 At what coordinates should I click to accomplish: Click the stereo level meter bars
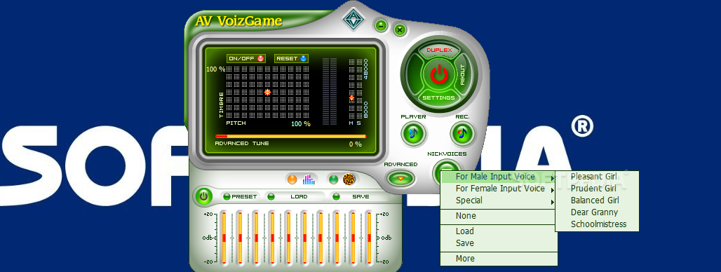(330, 91)
